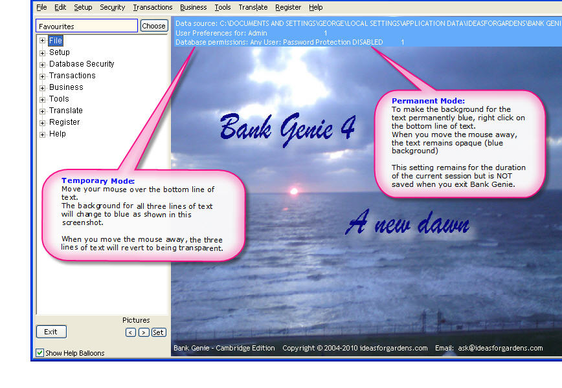Open the Translate menu
Viewport: 562px width, 388px height.
click(x=253, y=7)
